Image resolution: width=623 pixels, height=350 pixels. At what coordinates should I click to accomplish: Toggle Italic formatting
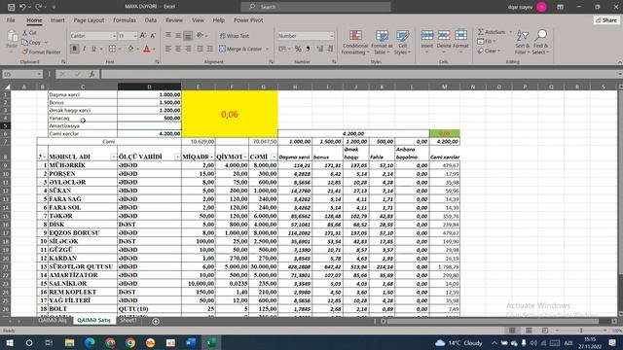(x=85, y=49)
